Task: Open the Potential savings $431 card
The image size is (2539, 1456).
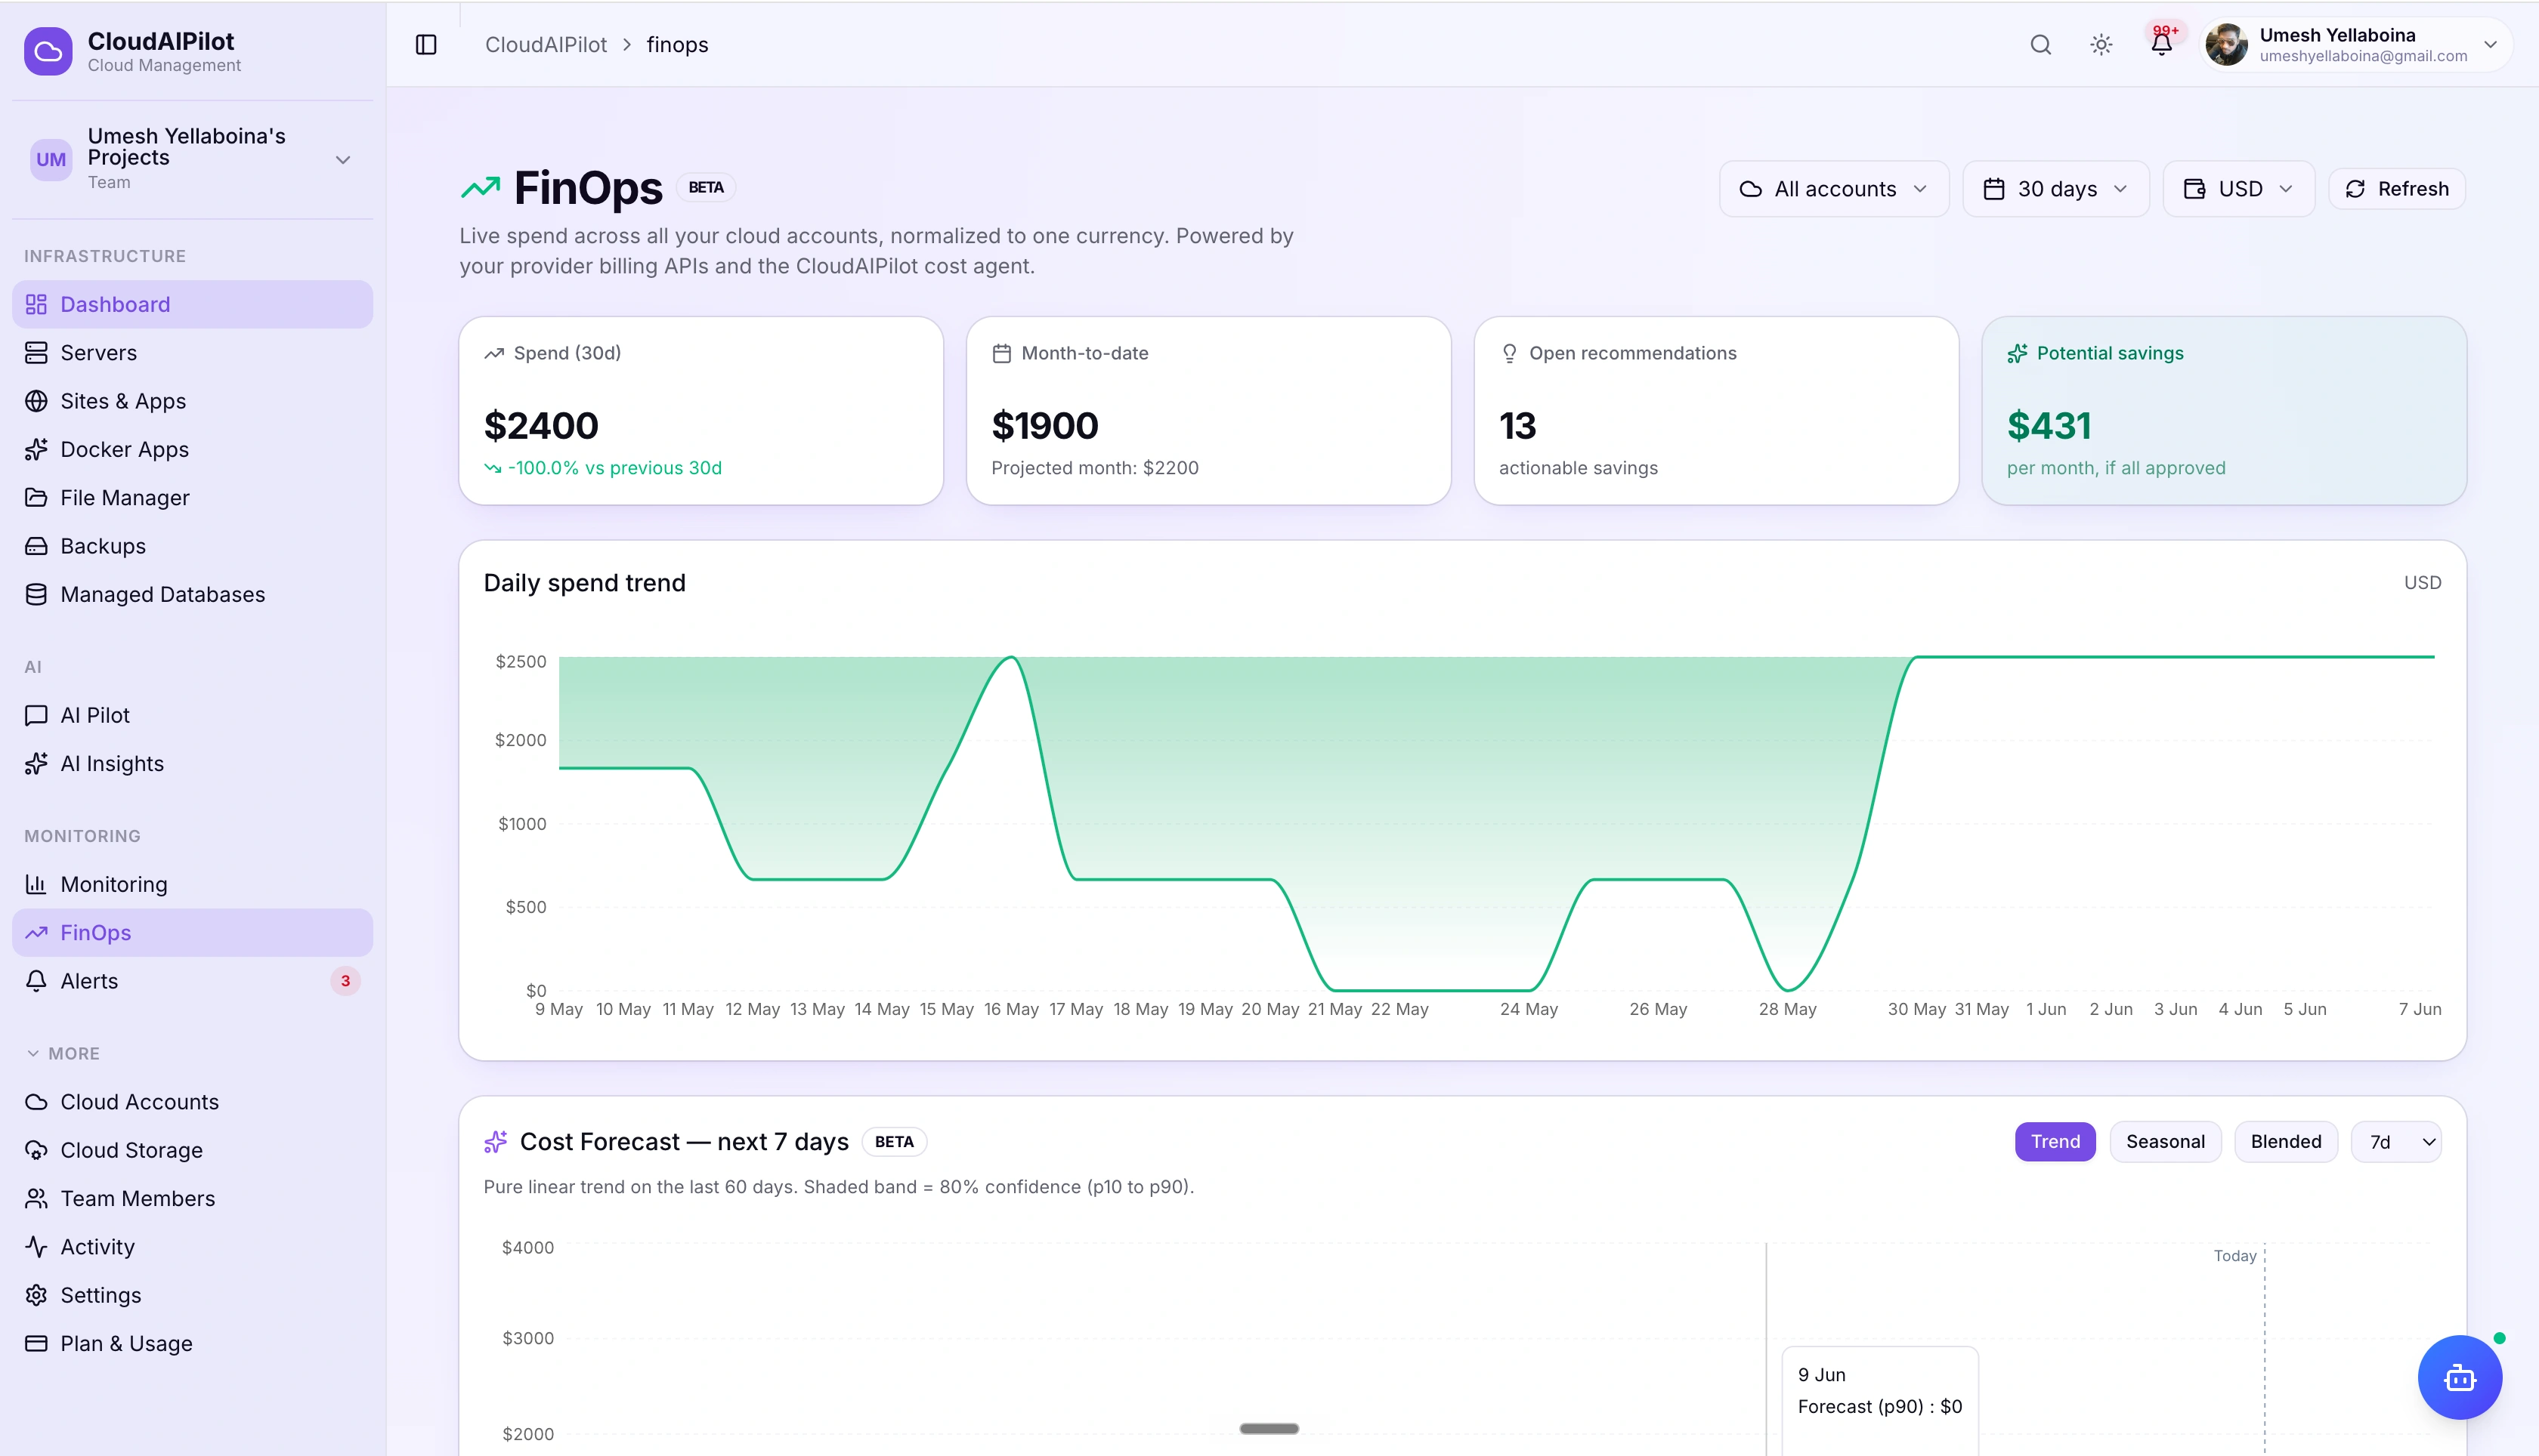Action: (x=2224, y=411)
